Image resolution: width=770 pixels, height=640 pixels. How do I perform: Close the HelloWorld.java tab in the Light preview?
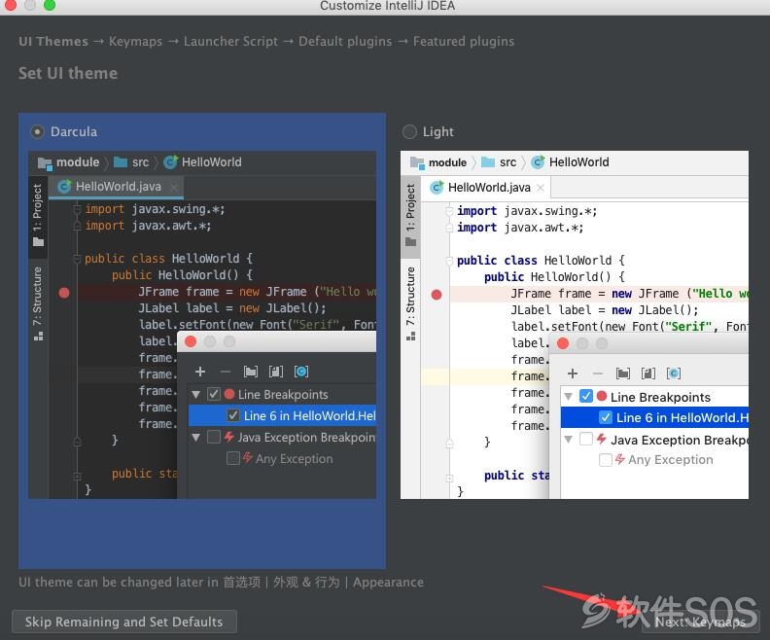pyautogui.click(x=541, y=188)
